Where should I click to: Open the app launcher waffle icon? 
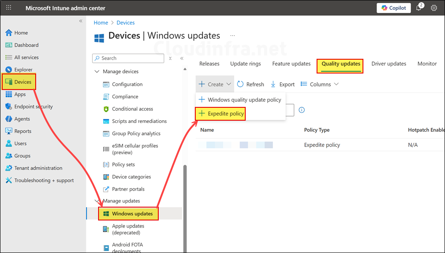tap(9, 8)
